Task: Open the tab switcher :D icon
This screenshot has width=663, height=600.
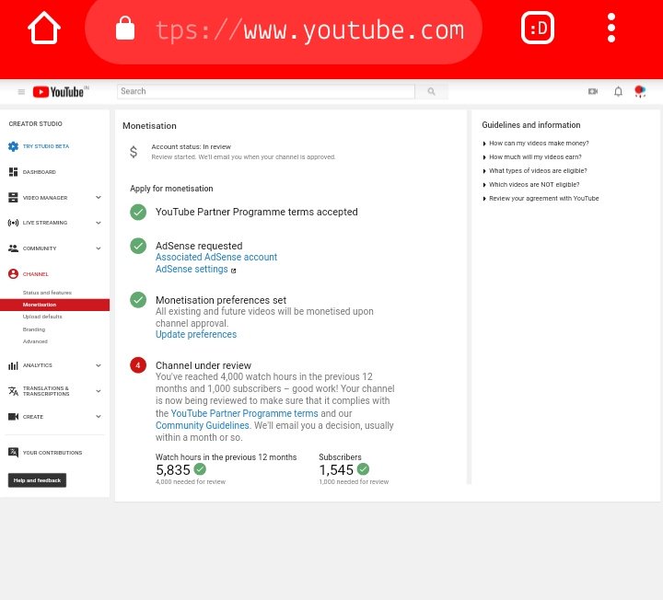Action: [x=538, y=28]
